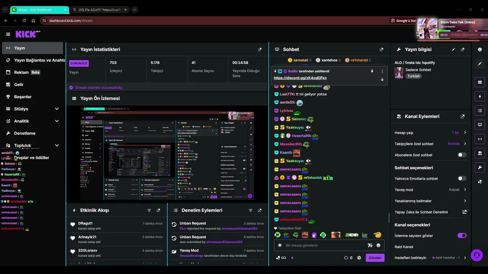
Task: Click the pencil edit icon in right rail
Action: pyautogui.click(x=480, y=64)
